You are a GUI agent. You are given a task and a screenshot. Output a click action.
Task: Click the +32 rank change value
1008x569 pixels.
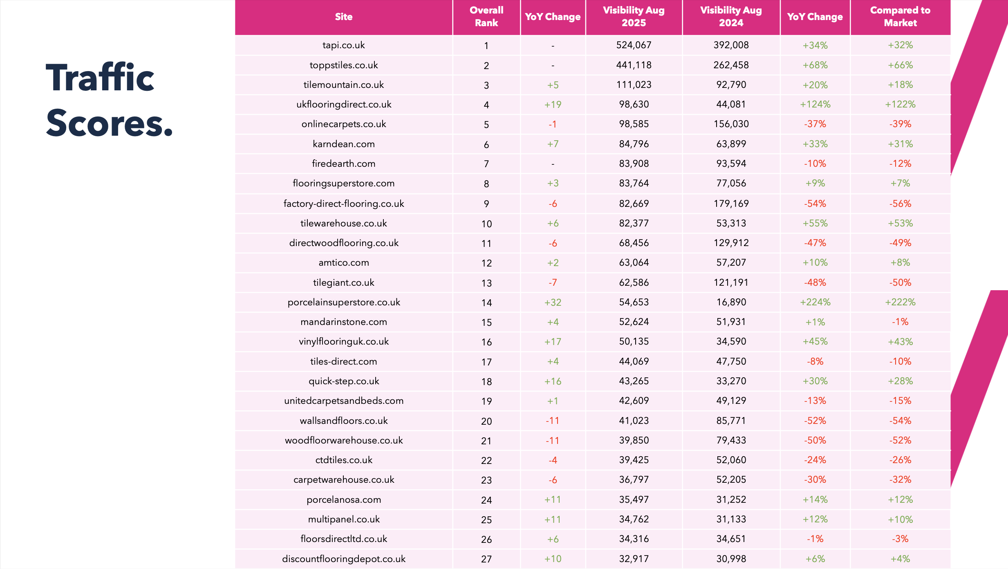click(x=553, y=302)
